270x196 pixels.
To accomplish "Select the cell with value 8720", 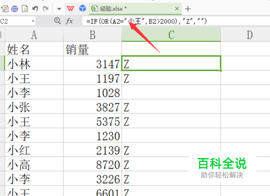I will tap(92, 164).
